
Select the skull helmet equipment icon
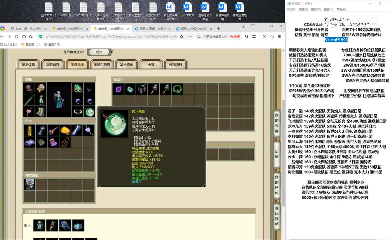pyautogui.click(x=41, y=88)
